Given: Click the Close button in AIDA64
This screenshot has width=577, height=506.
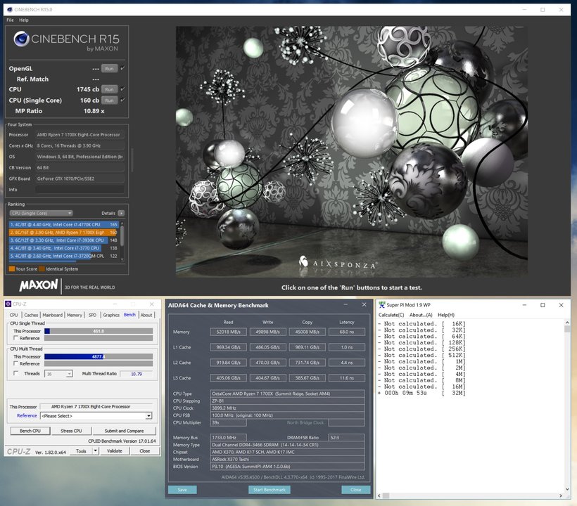Looking at the screenshot, I should [x=355, y=489].
